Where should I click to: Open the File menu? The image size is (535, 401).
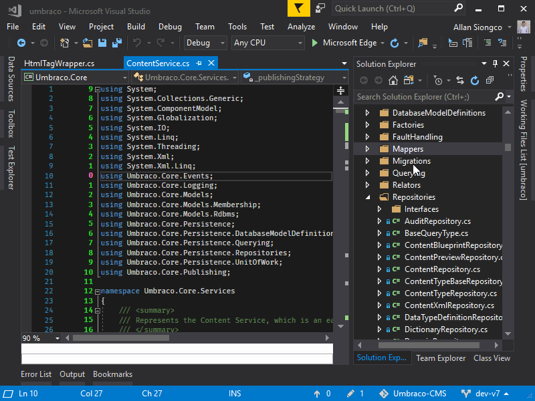[13, 27]
